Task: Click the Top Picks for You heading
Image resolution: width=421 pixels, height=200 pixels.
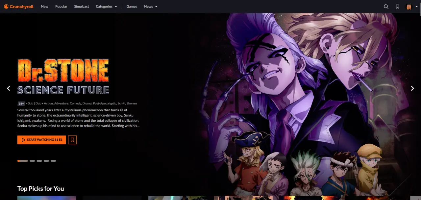Action: point(41,189)
